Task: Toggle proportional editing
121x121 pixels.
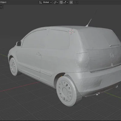Action: (71, 2)
